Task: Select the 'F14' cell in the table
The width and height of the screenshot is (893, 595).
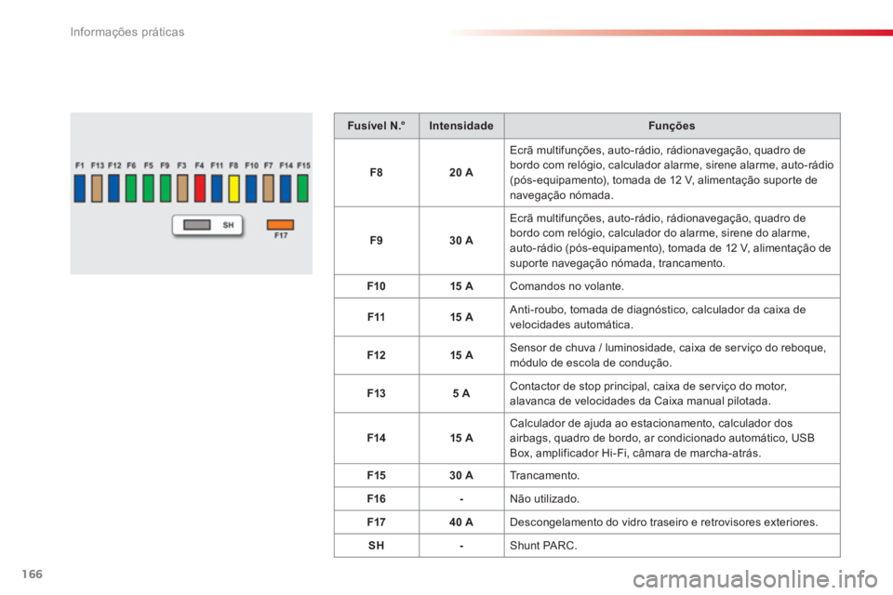Action: pyautogui.click(x=377, y=438)
